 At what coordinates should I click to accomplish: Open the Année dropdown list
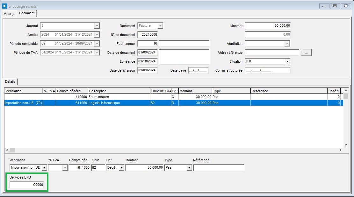pyautogui.click(x=97, y=35)
